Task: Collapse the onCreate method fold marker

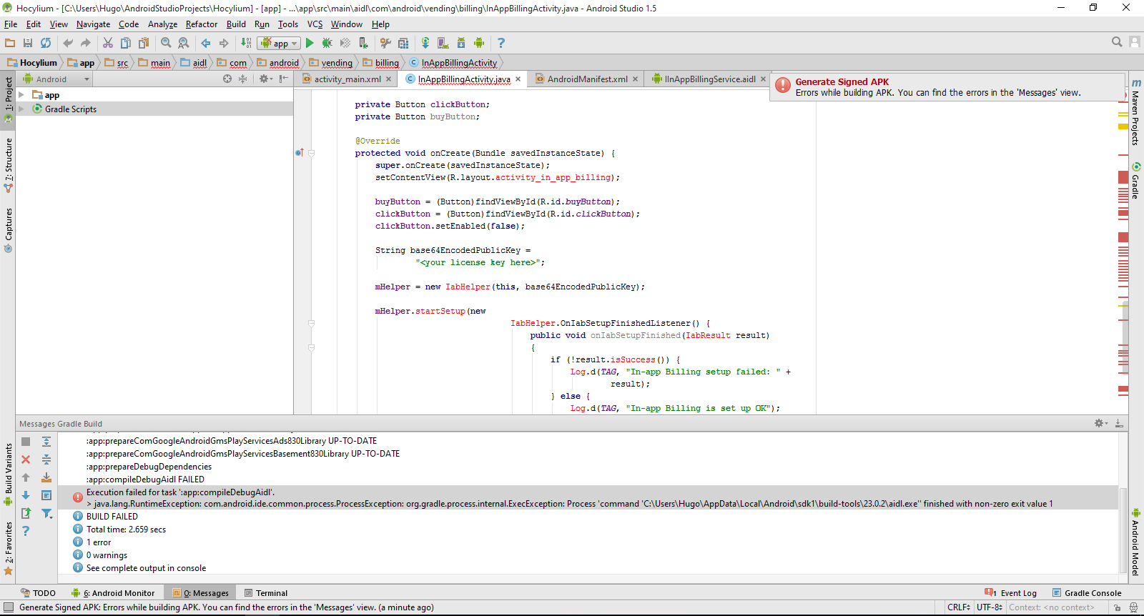Action: [311, 153]
